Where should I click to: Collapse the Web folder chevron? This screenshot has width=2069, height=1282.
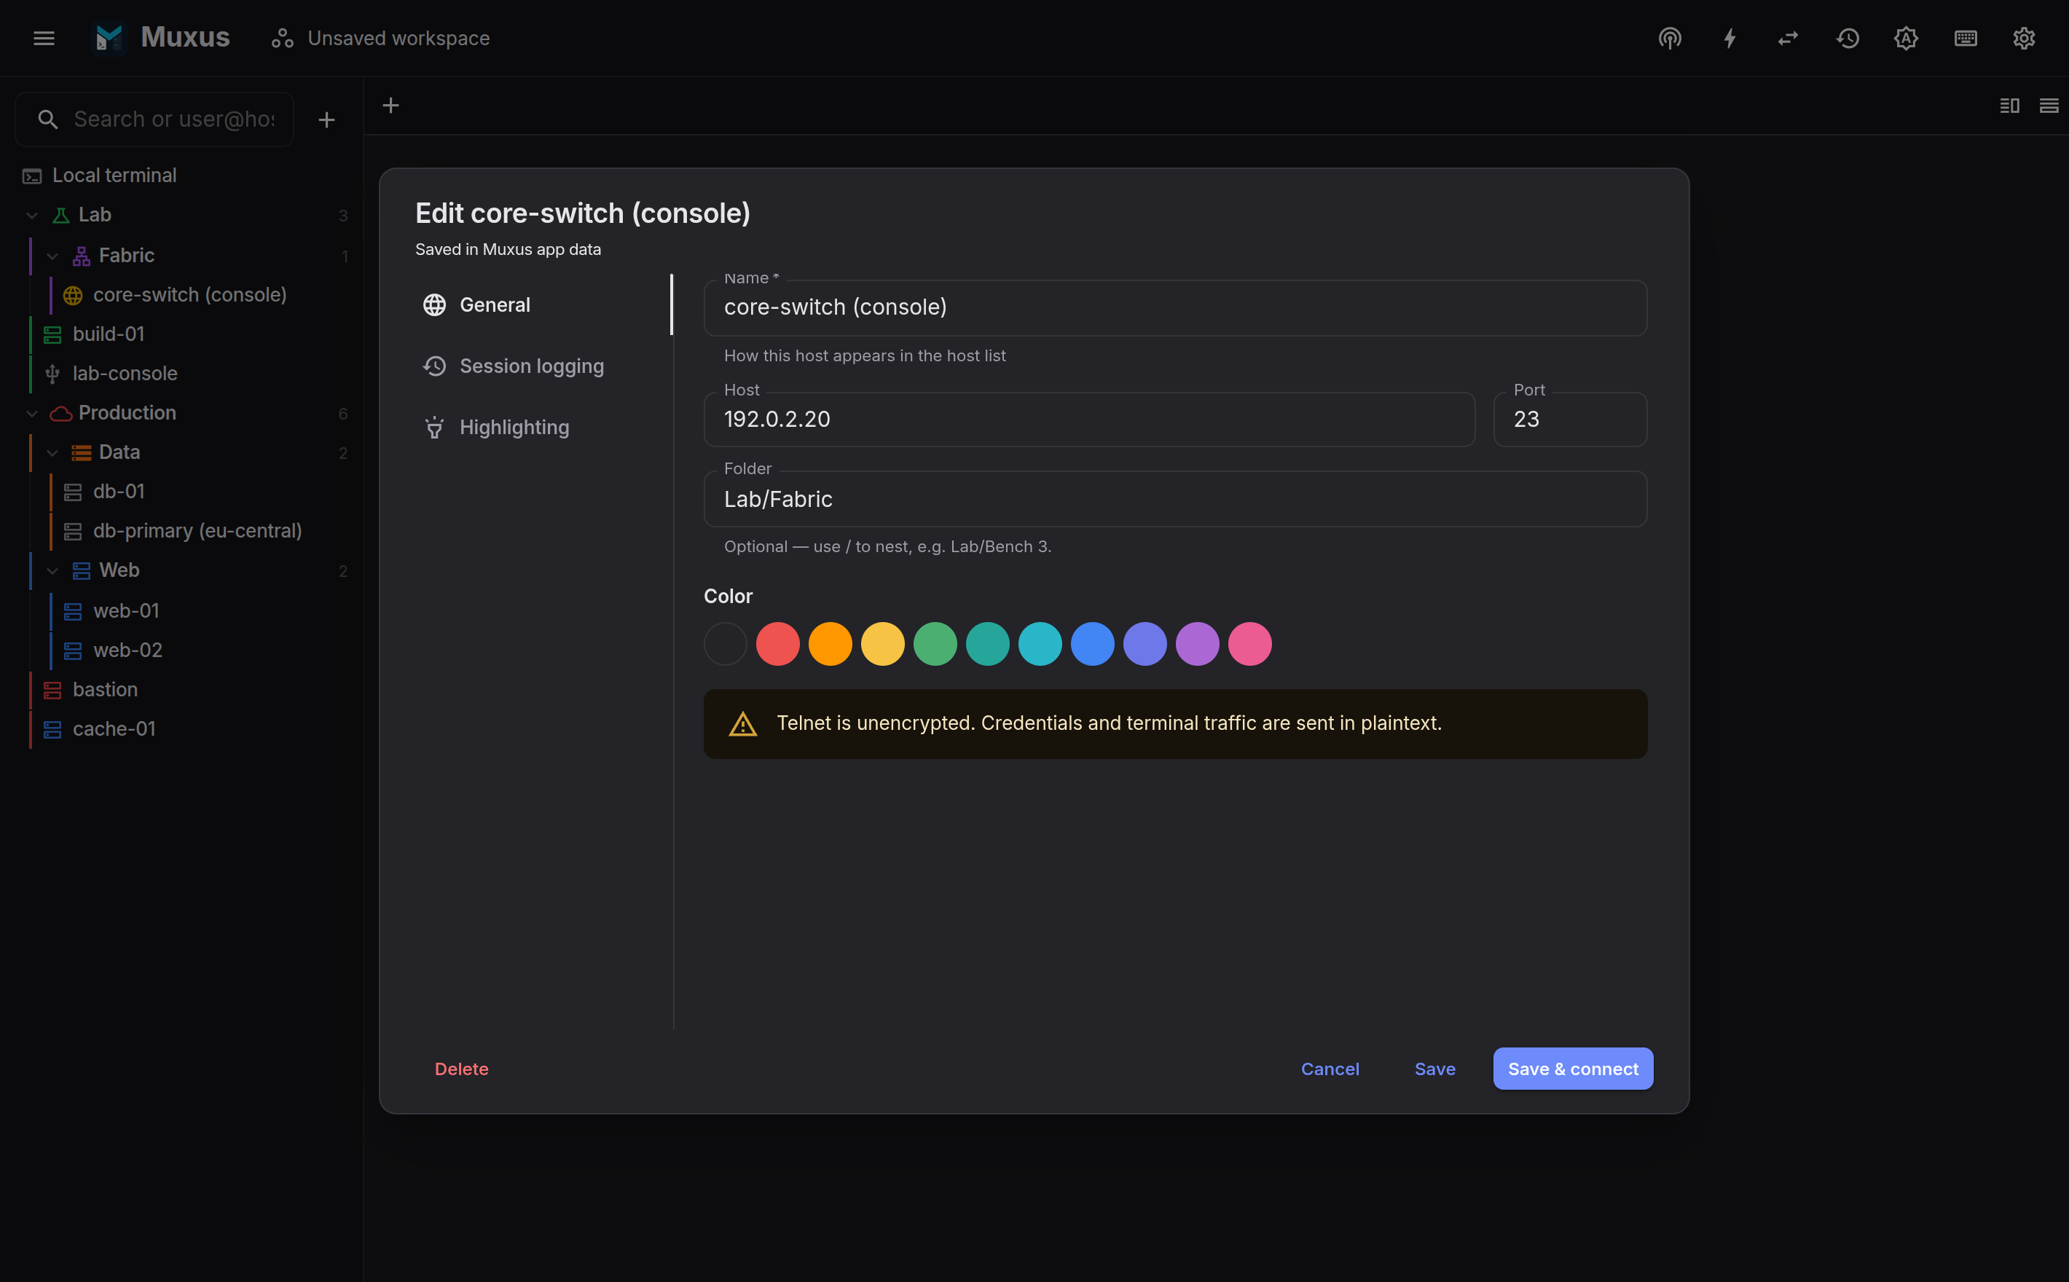coord(52,570)
